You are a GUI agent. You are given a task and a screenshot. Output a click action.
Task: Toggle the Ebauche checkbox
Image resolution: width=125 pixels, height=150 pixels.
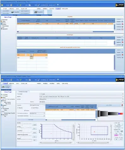tap(18, 108)
